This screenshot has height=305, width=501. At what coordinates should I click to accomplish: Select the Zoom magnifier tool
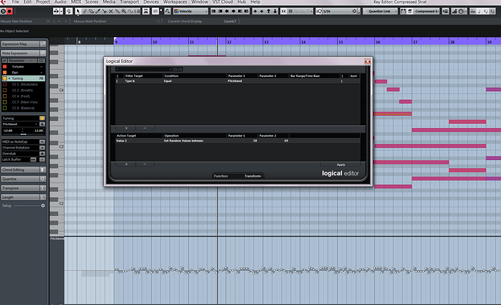(x=123, y=11)
